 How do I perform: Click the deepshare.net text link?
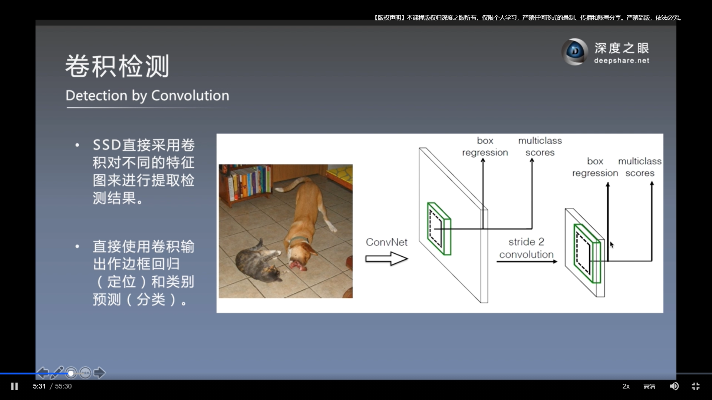click(x=622, y=61)
